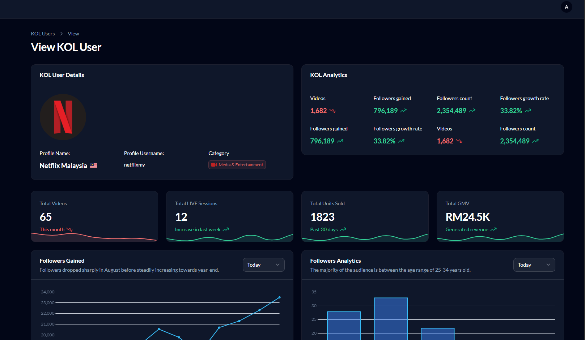This screenshot has width=585, height=340.
Task: Click the trend arrow beside Generated revenue
Action: pyautogui.click(x=493, y=230)
